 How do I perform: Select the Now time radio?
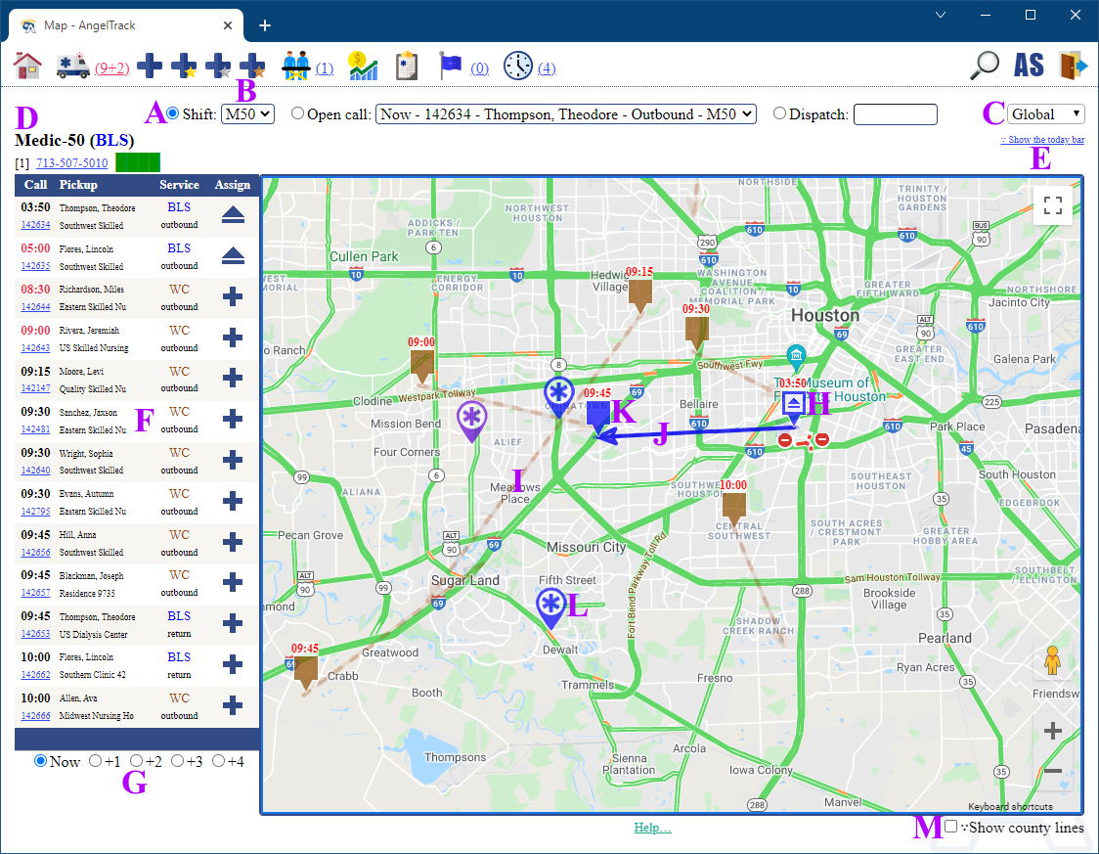coord(41,761)
